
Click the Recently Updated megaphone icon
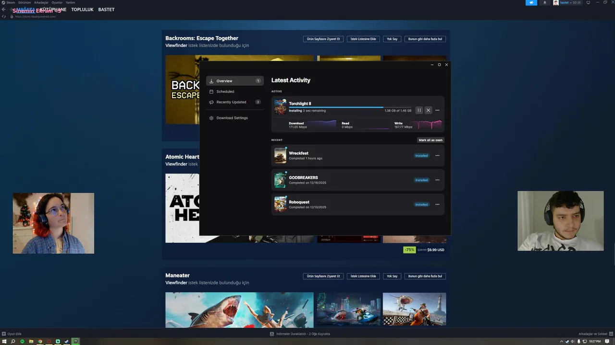tap(211, 102)
